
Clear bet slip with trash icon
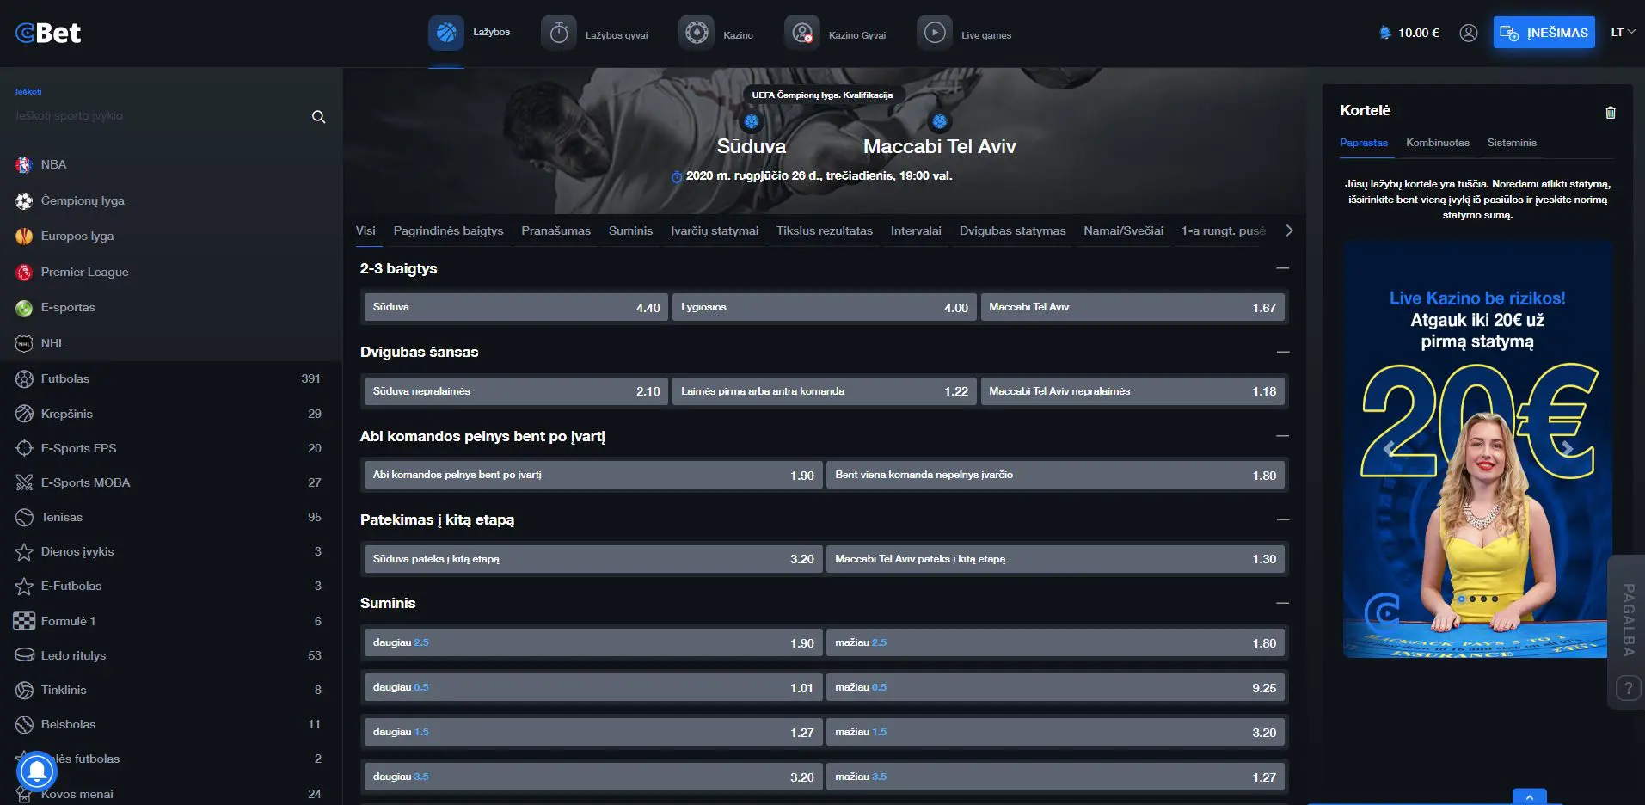1610,113
